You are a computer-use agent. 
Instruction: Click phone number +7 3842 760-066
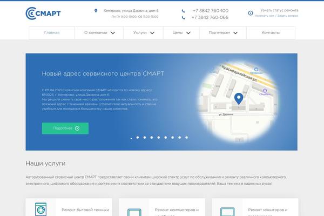click(x=210, y=18)
